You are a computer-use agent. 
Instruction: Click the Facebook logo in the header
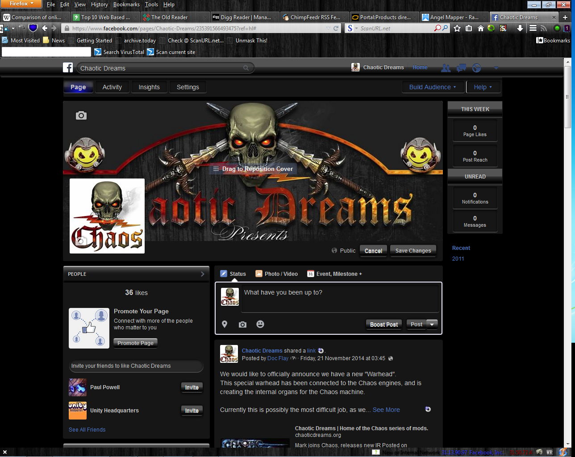point(68,68)
